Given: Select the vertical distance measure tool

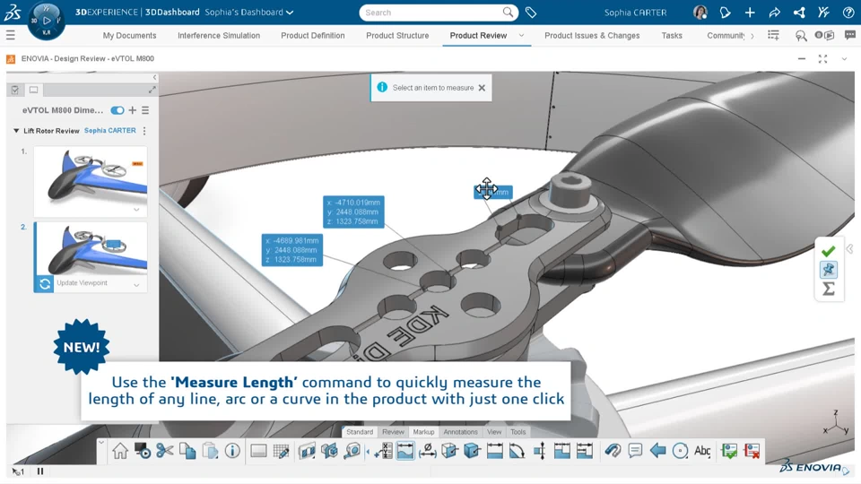Looking at the screenshot, I should point(540,451).
